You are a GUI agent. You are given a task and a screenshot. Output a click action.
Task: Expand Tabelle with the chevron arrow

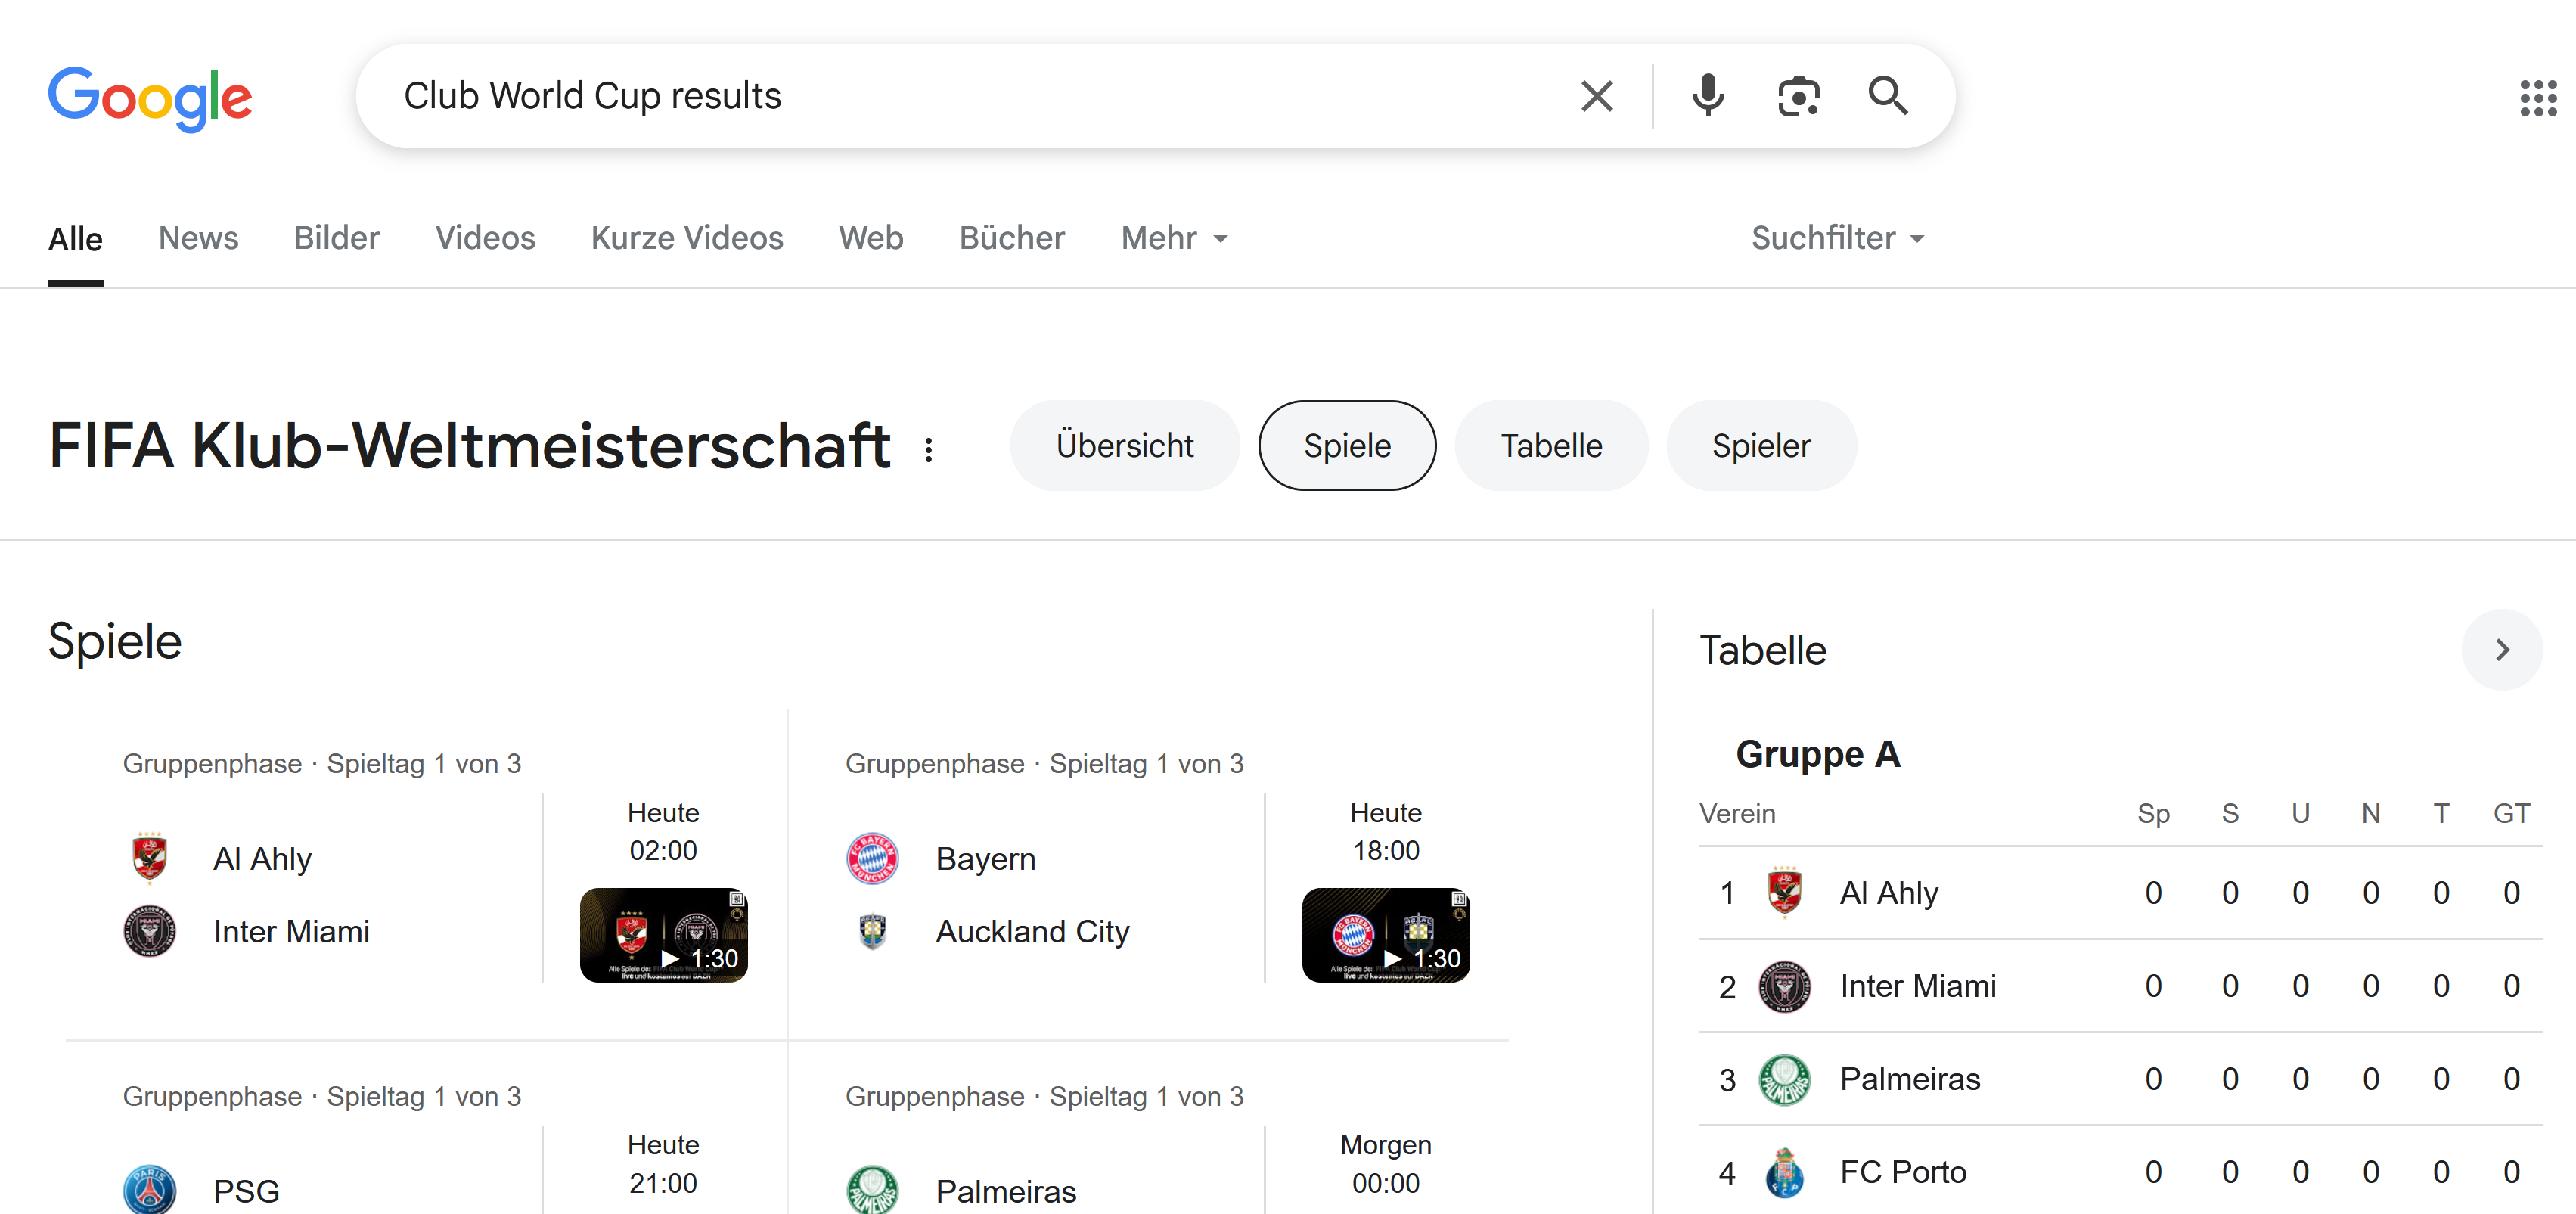click(x=2502, y=650)
